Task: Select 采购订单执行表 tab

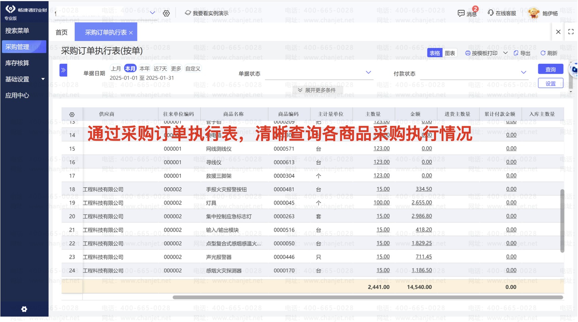Action: tap(106, 32)
